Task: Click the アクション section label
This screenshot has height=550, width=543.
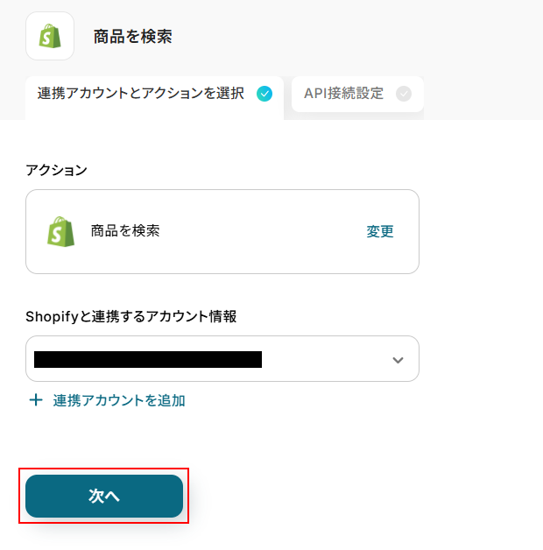Action: (57, 170)
